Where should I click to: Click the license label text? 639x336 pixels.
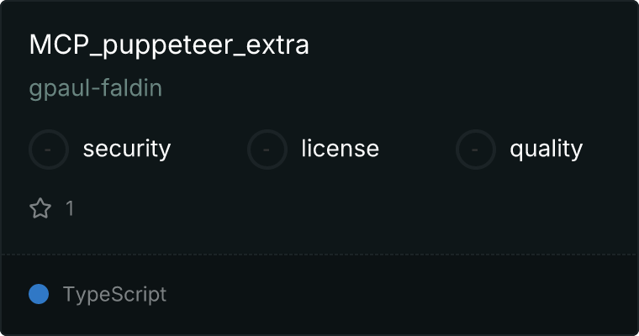(341, 148)
